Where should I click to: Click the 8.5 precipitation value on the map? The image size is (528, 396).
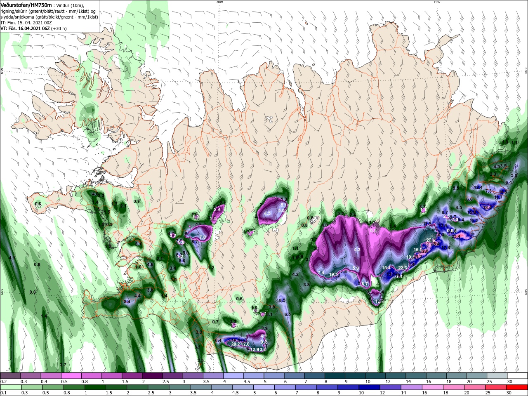point(282,300)
